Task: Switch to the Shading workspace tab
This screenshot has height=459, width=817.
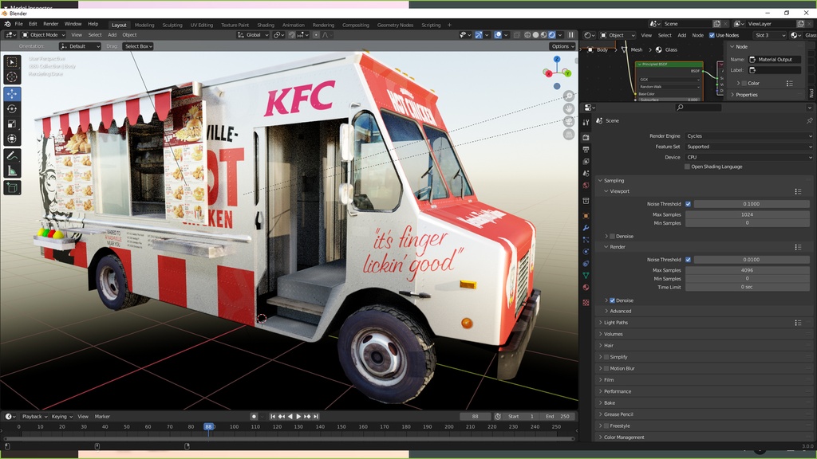Action: pyautogui.click(x=265, y=24)
